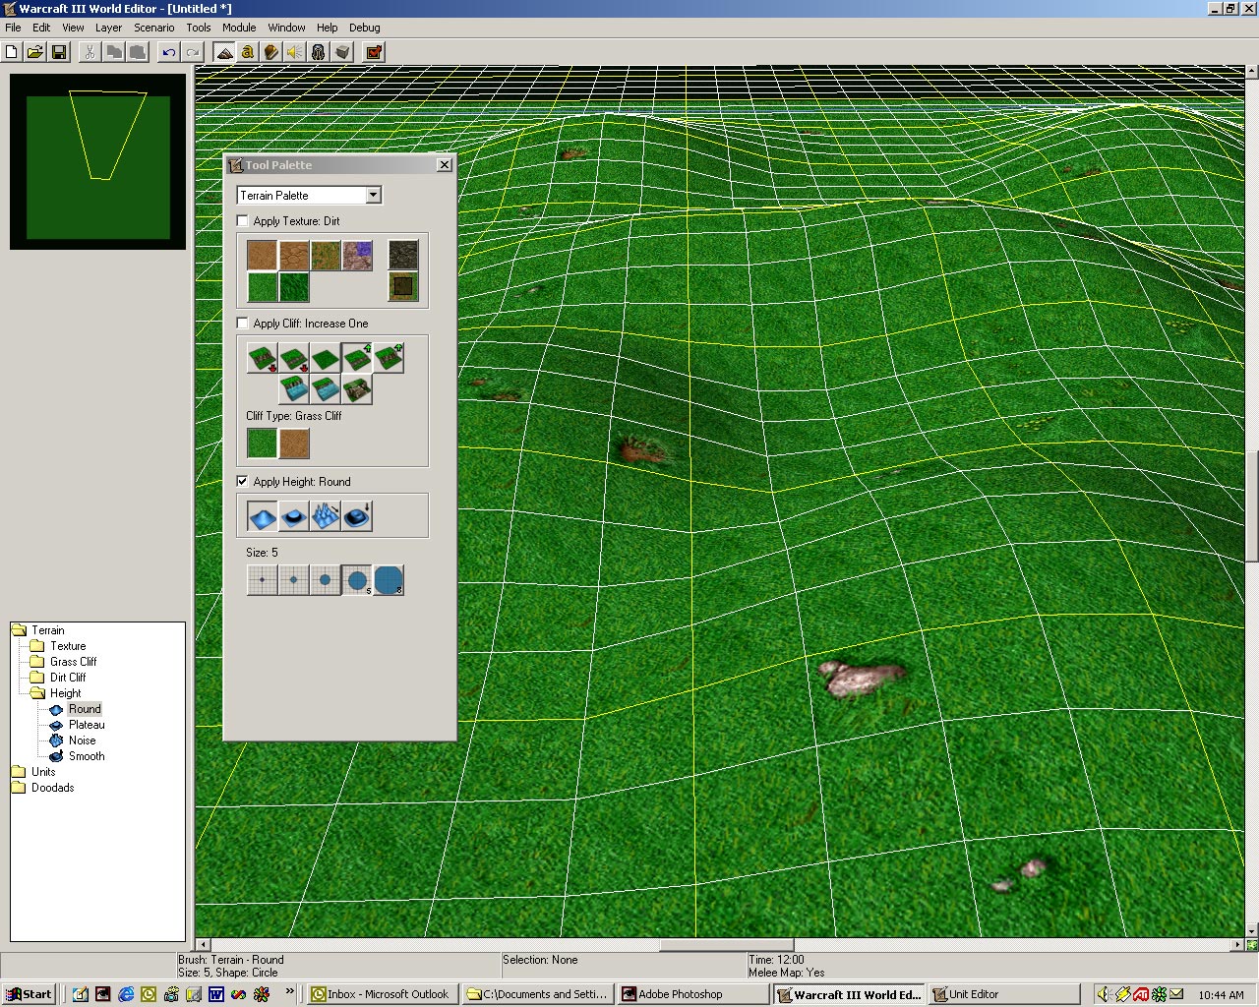Switch to Unit Editor taskbar button
Image resolution: width=1259 pixels, height=1007 pixels.
[x=1003, y=994]
